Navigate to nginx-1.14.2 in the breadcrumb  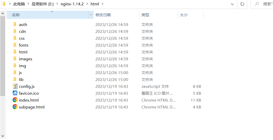click(x=72, y=4)
